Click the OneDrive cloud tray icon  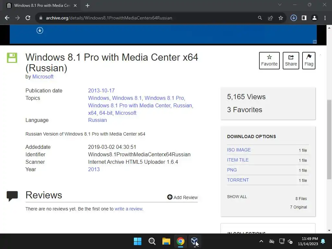coord(272,241)
